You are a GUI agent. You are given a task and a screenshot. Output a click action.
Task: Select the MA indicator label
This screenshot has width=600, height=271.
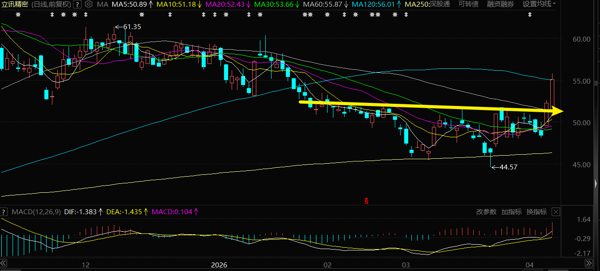(102, 4)
